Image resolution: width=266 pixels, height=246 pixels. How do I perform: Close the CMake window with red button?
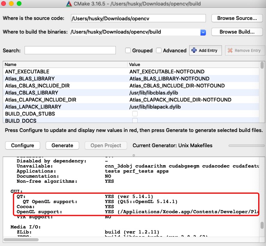(x=4, y=4)
